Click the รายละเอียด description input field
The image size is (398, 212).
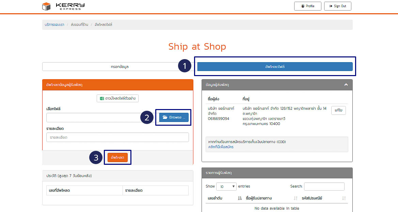click(x=117, y=137)
